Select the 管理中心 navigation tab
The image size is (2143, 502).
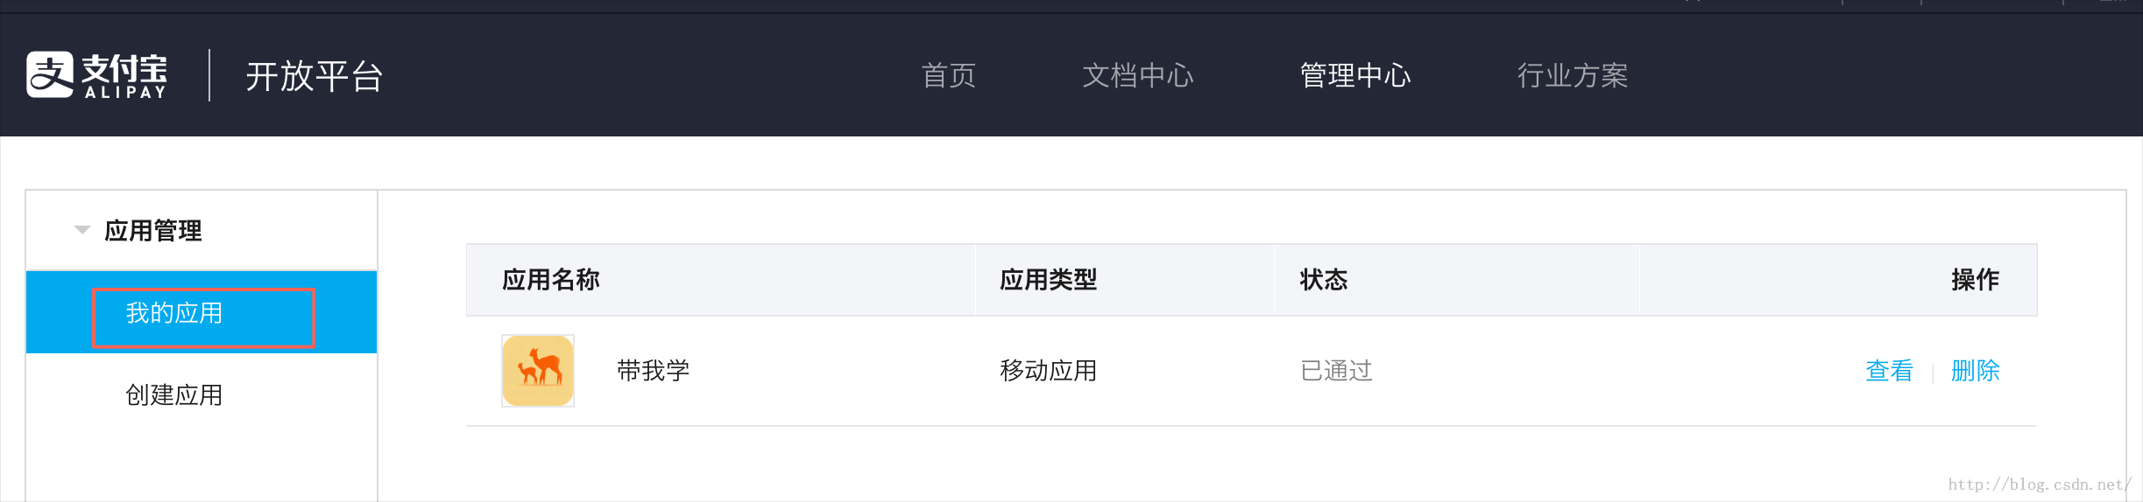(1354, 76)
